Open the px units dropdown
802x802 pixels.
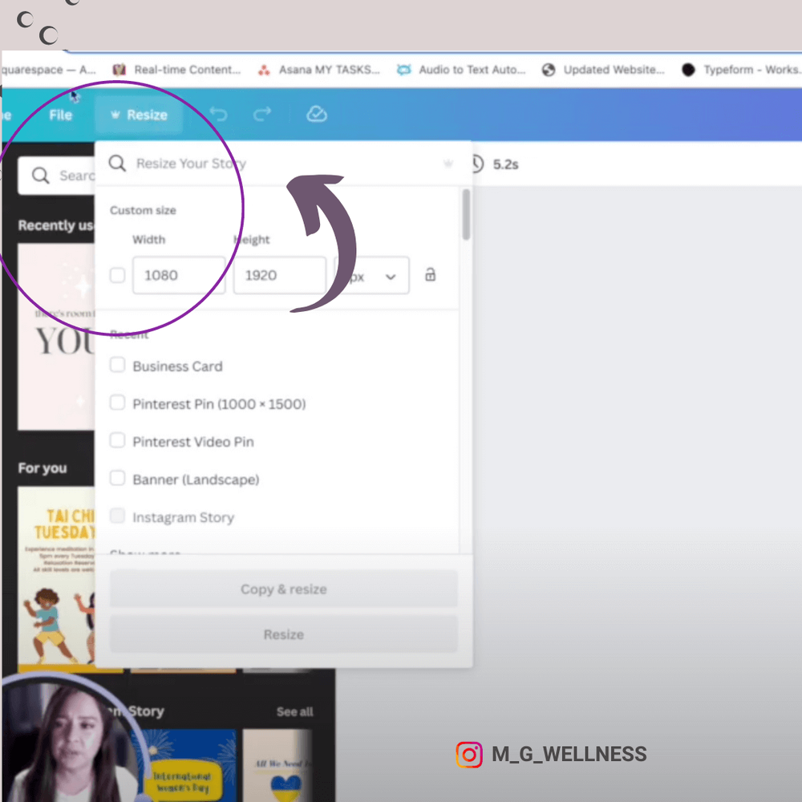point(372,275)
